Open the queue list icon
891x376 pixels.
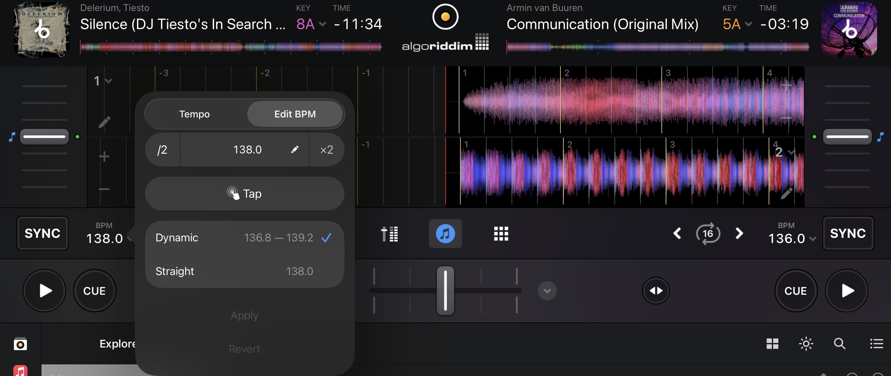[876, 344]
